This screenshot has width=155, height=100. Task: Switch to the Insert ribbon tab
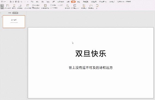(x=37, y=2)
